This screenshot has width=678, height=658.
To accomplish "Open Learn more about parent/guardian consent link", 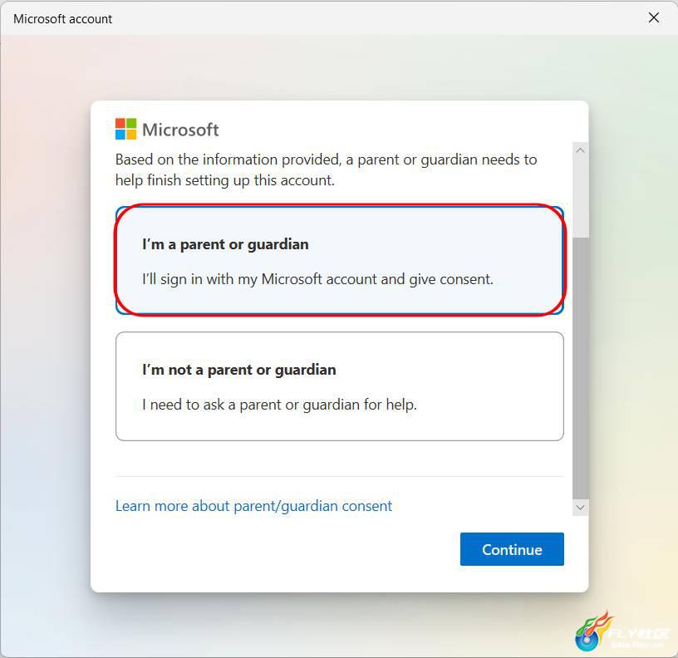I will [253, 506].
